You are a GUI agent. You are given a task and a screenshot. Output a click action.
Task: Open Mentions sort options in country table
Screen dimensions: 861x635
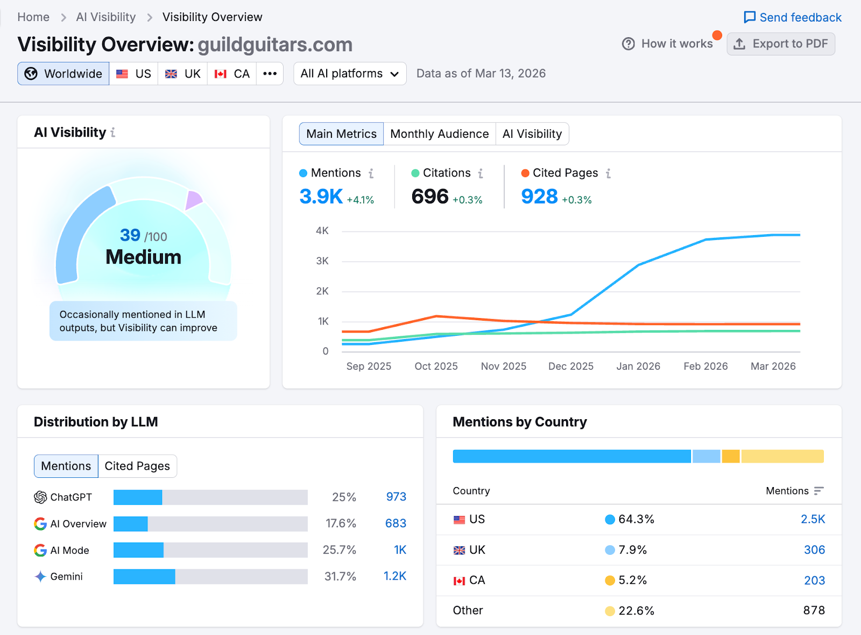[818, 491]
